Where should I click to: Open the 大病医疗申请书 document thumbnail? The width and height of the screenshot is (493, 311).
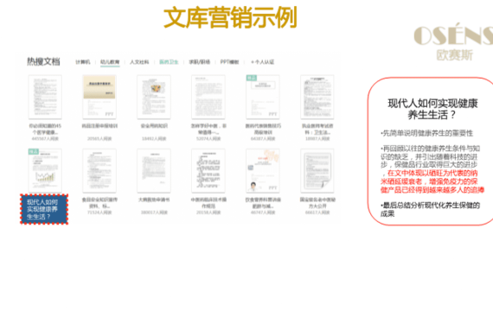(154, 170)
